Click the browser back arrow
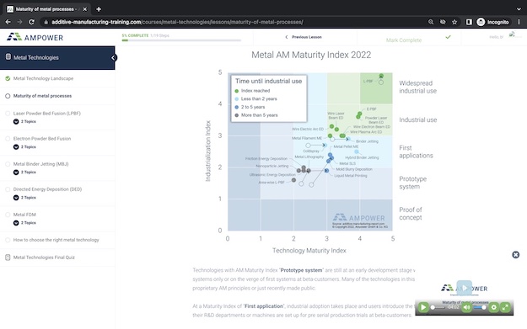 point(8,22)
